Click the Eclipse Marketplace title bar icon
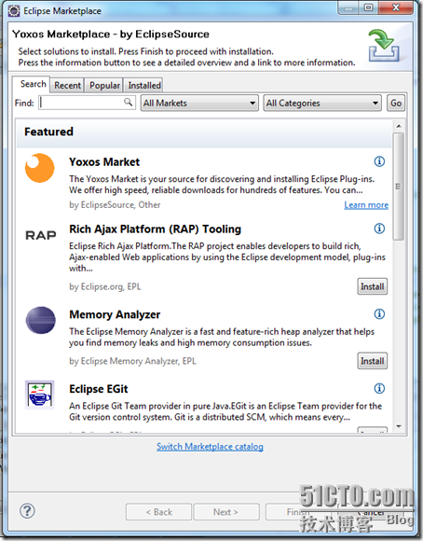The width and height of the screenshot is (423, 541). point(14,11)
